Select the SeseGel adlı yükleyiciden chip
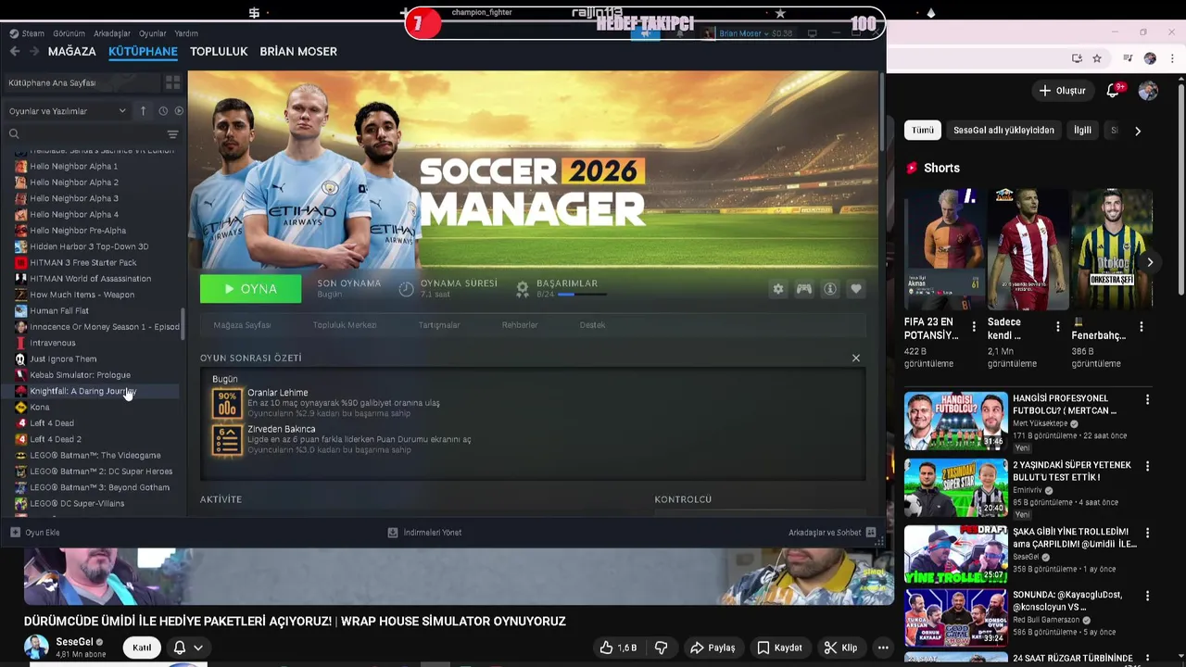 click(x=1003, y=131)
